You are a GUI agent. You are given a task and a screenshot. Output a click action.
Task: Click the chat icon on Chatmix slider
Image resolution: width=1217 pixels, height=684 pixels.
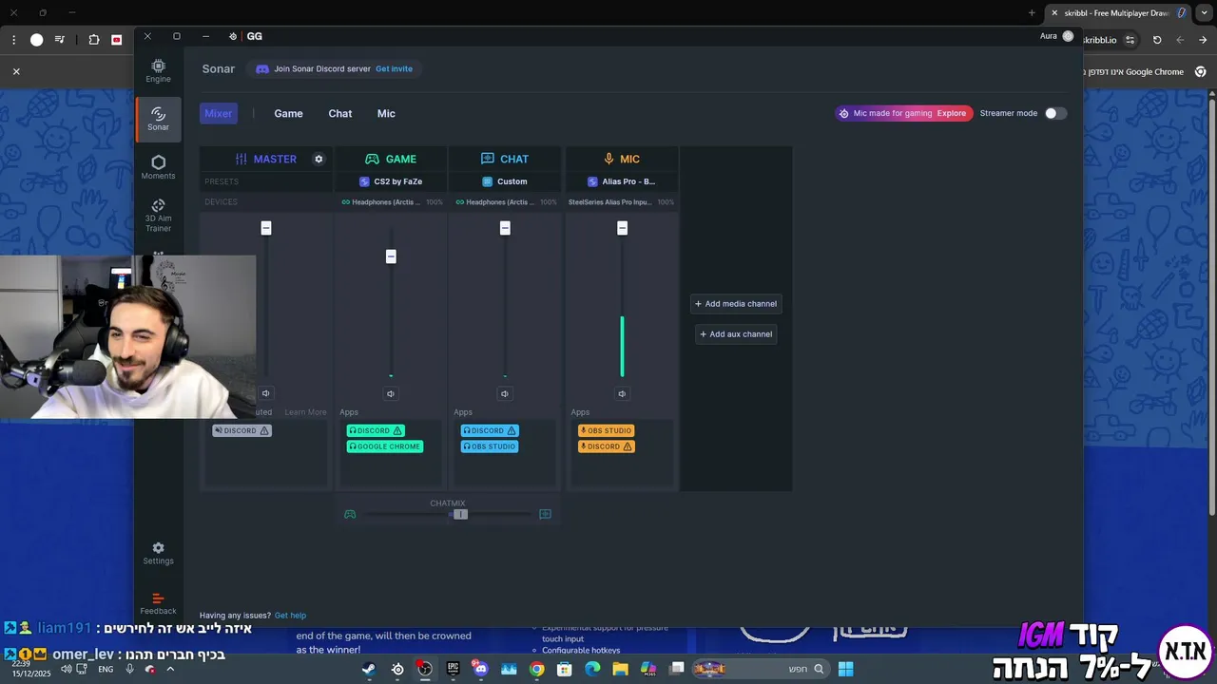[x=545, y=514]
